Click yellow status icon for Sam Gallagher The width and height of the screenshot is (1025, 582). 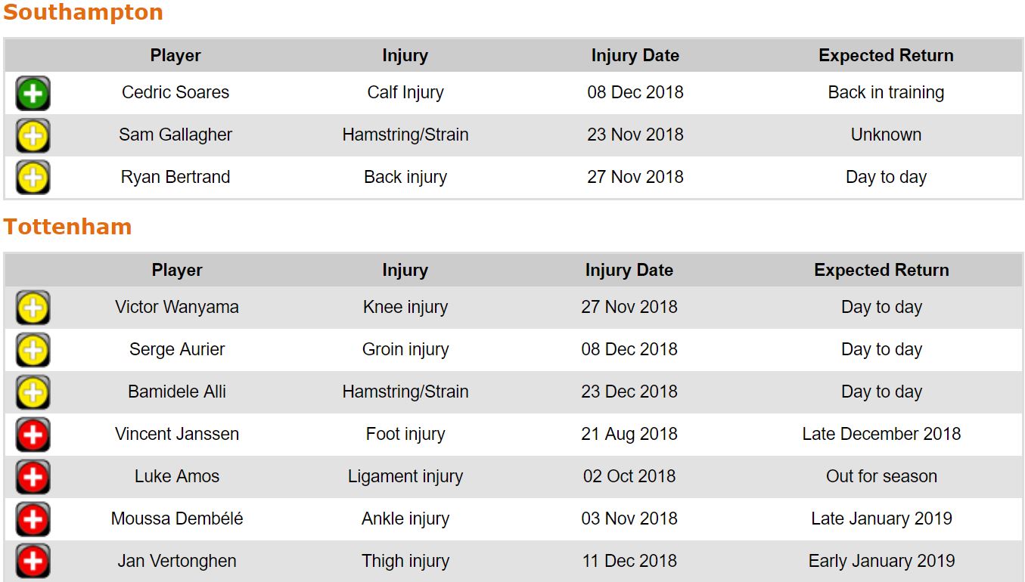pyautogui.click(x=33, y=136)
